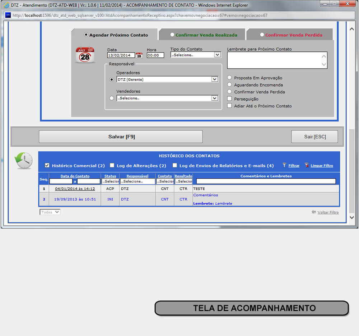Enable the Log de Alterações checkbox
Viewport: 359px width, 336px height.
[112, 165]
